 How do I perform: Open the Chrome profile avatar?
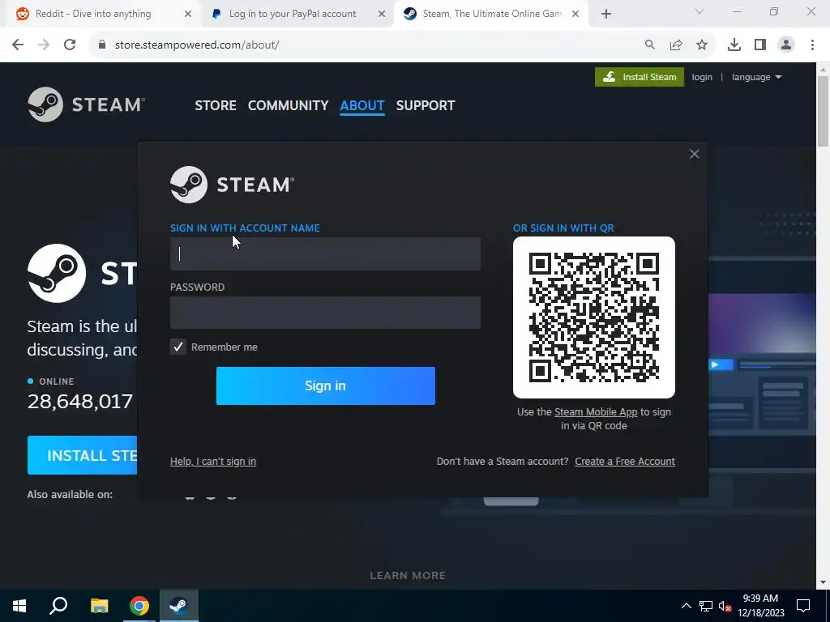pos(786,45)
